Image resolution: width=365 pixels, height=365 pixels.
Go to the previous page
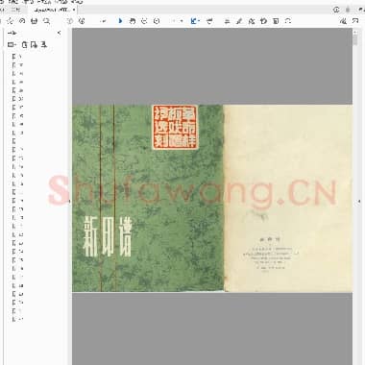pyautogui.click(x=70, y=21)
